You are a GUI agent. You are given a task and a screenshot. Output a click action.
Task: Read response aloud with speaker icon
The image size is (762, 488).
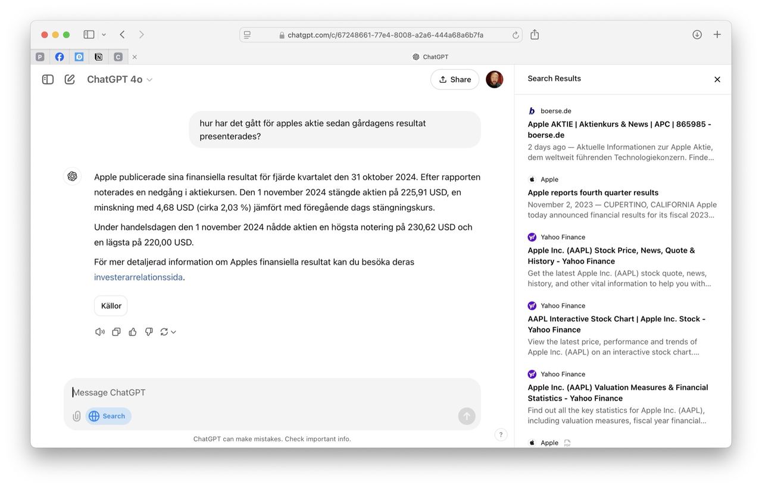click(x=100, y=332)
